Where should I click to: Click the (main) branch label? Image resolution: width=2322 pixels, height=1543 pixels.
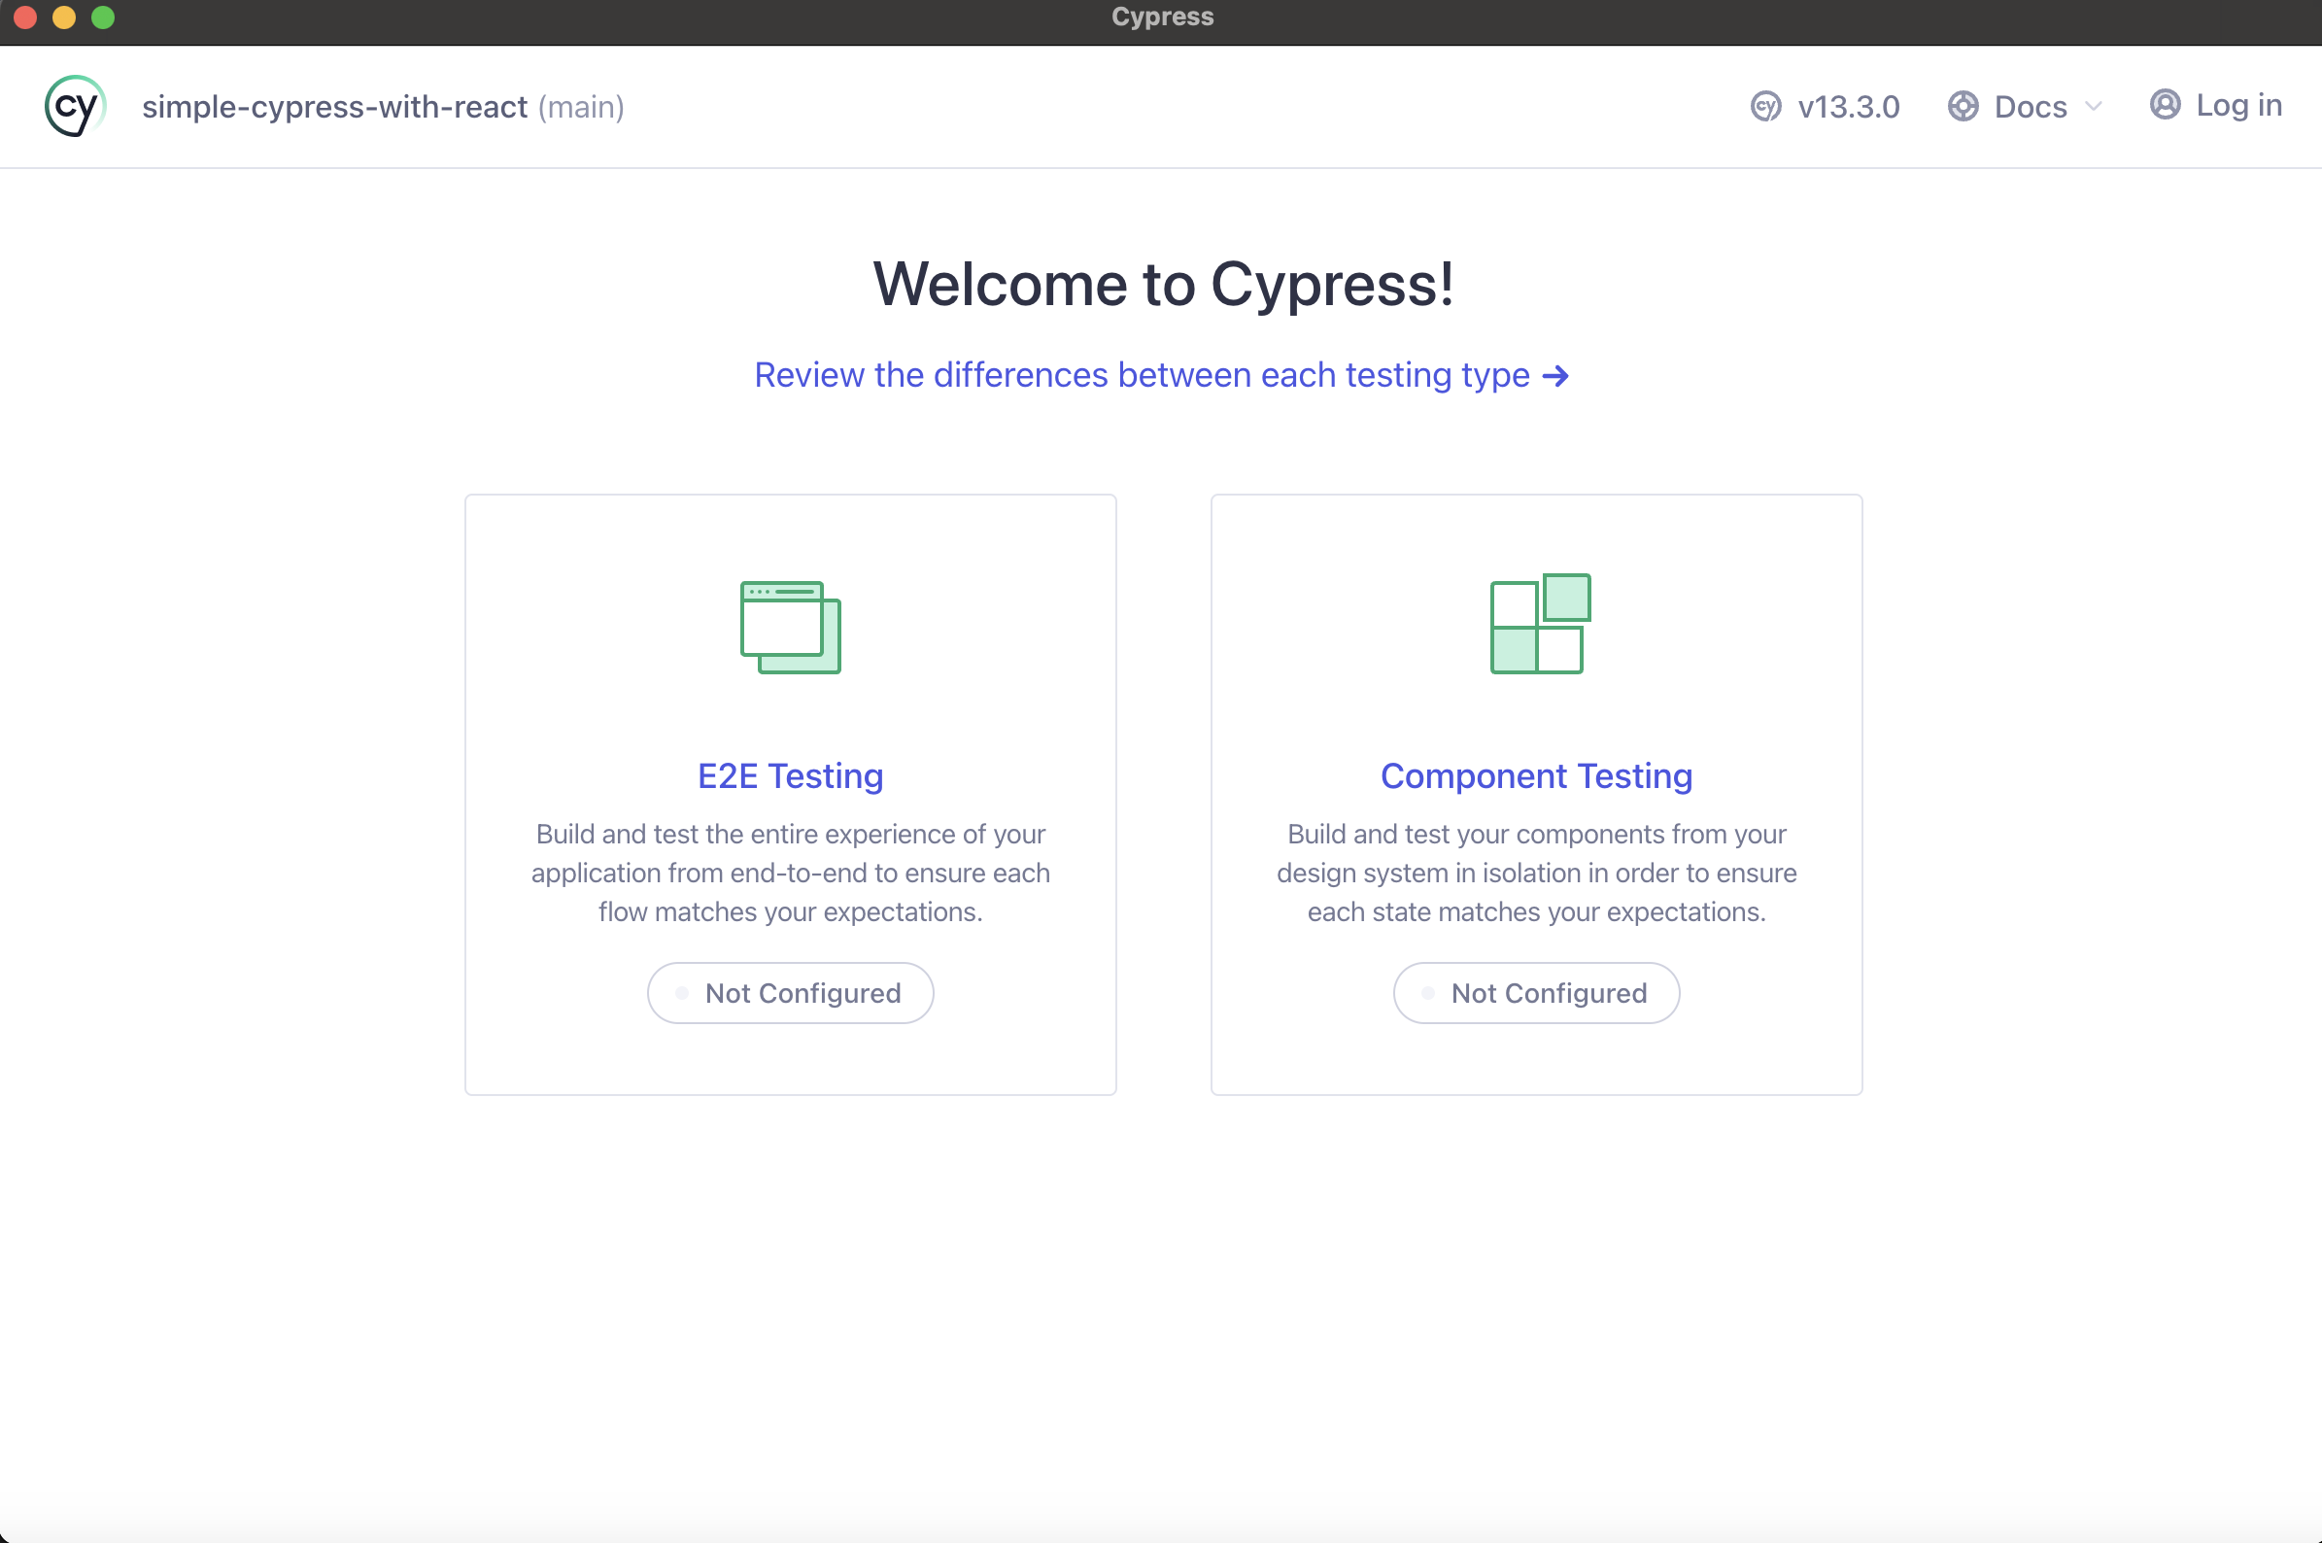pyautogui.click(x=581, y=106)
